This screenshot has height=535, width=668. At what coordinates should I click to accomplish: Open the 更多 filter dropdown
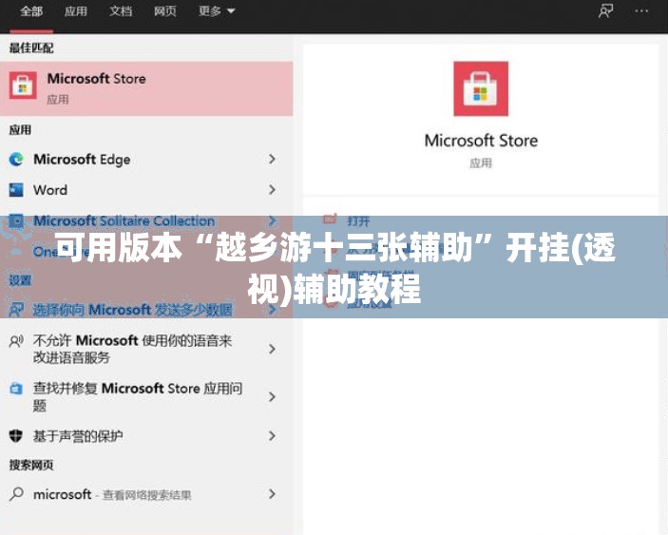(x=217, y=11)
